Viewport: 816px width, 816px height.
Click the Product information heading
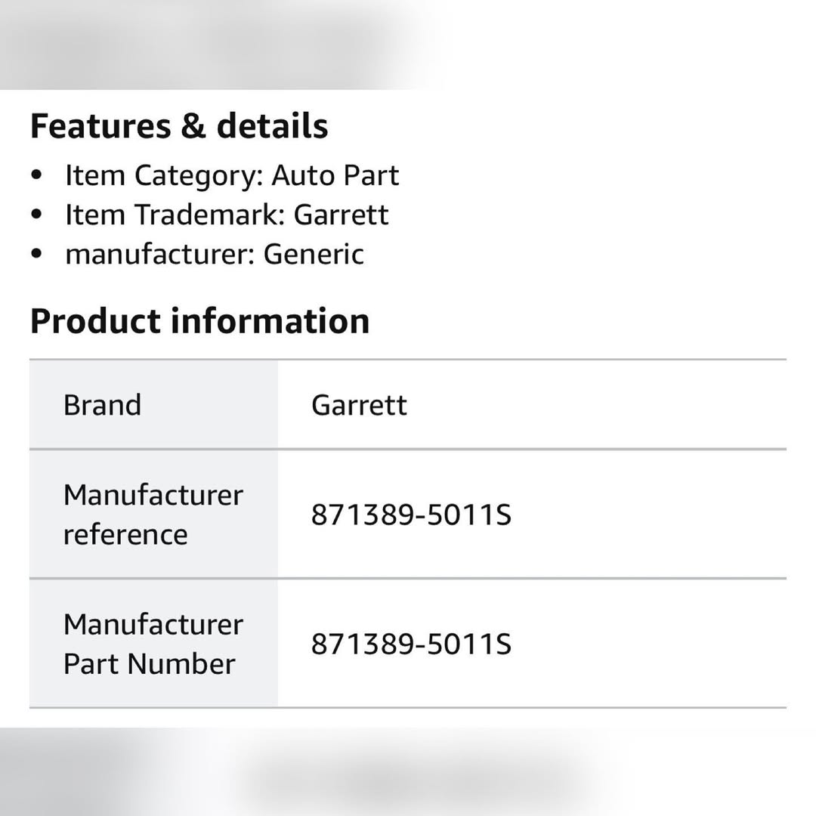point(199,321)
